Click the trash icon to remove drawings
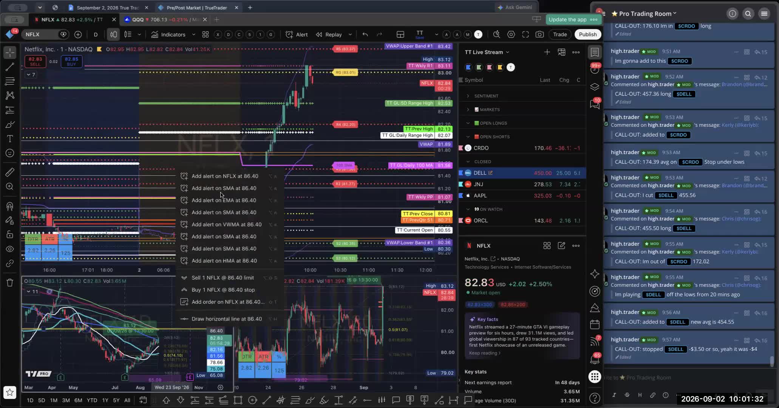This screenshot has width=779, height=408. [10, 283]
